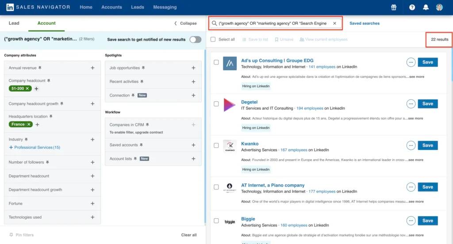Click the profile avatar in header
This screenshot has width=453, height=244.
point(439,8)
